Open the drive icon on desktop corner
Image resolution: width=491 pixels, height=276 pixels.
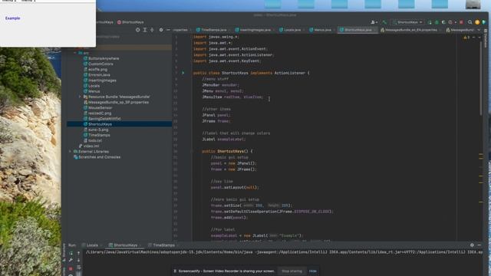coord(473,5)
